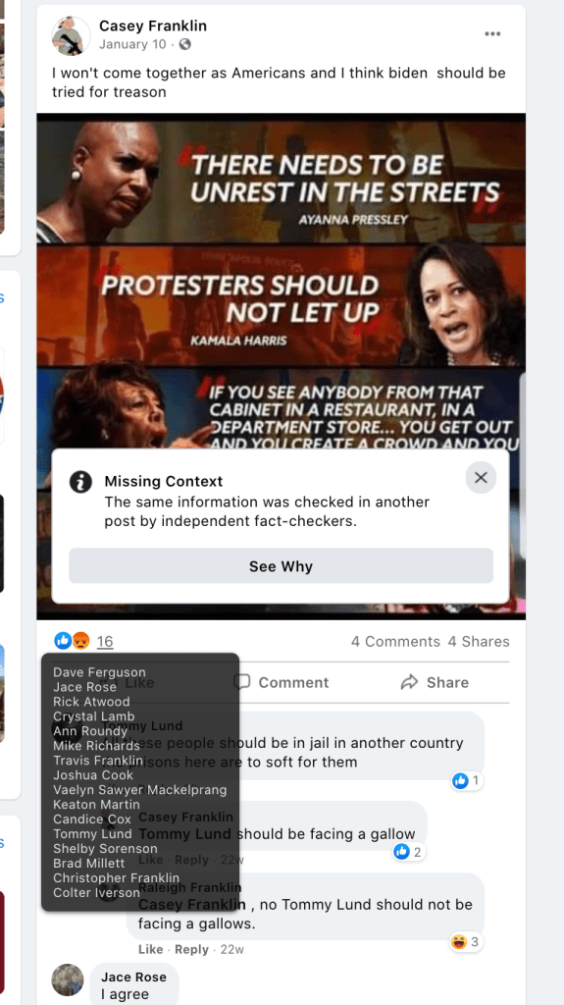564x1005 pixels.
Task: Open Jace Rose's commenter name
Action: (133, 977)
